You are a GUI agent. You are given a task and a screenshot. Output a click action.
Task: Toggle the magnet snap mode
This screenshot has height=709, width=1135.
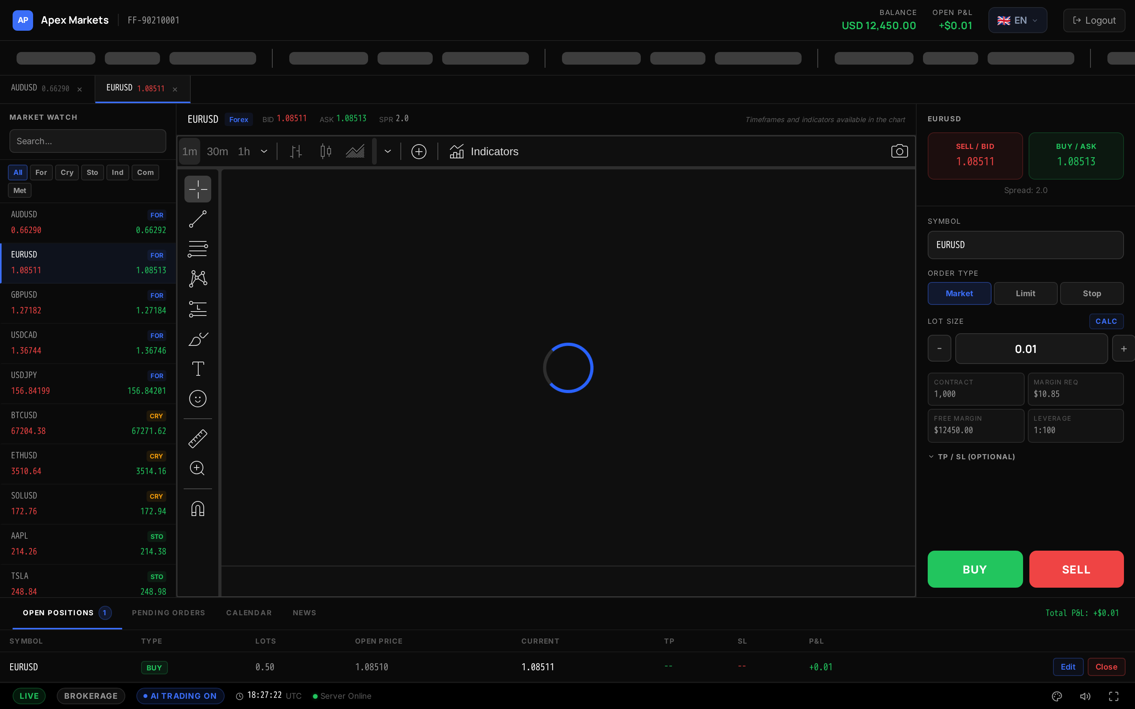point(197,509)
